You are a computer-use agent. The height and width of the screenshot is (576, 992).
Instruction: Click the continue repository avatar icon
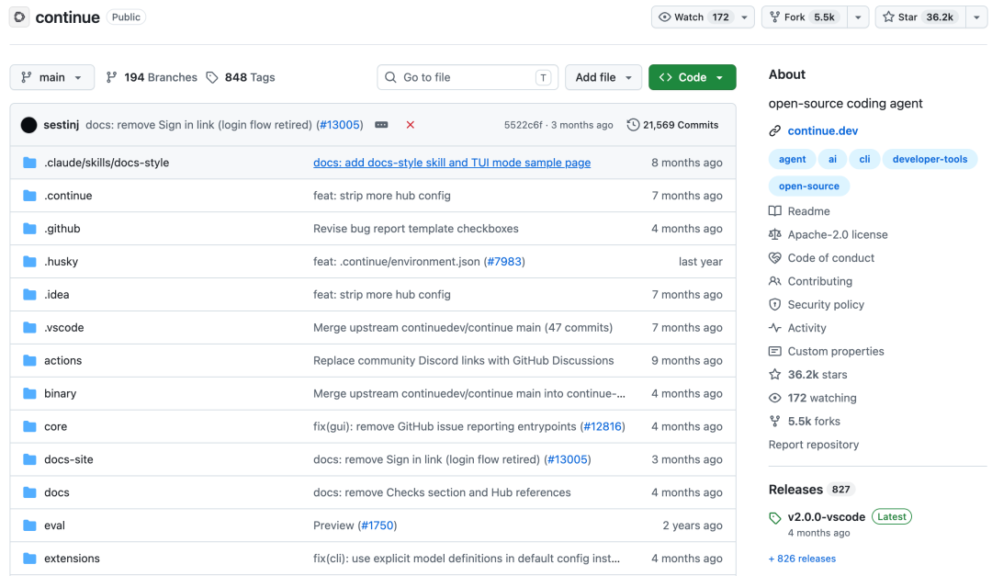click(x=19, y=17)
